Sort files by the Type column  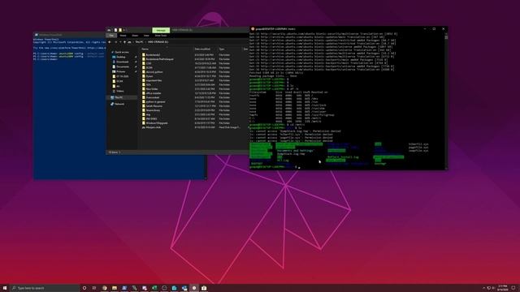point(222,49)
